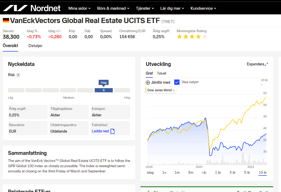Select the i år chart period
The width and height of the screenshot is (281, 192).
[x=204, y=172]
